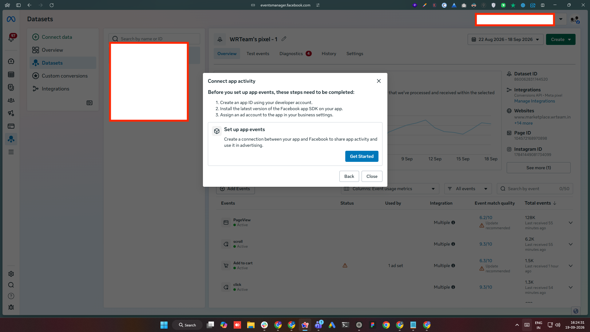Image resolution: width=590 pixels, height=332 pixels.
Task: Open Columns: Event usage metrics dropdown
Action: (390, 189)
